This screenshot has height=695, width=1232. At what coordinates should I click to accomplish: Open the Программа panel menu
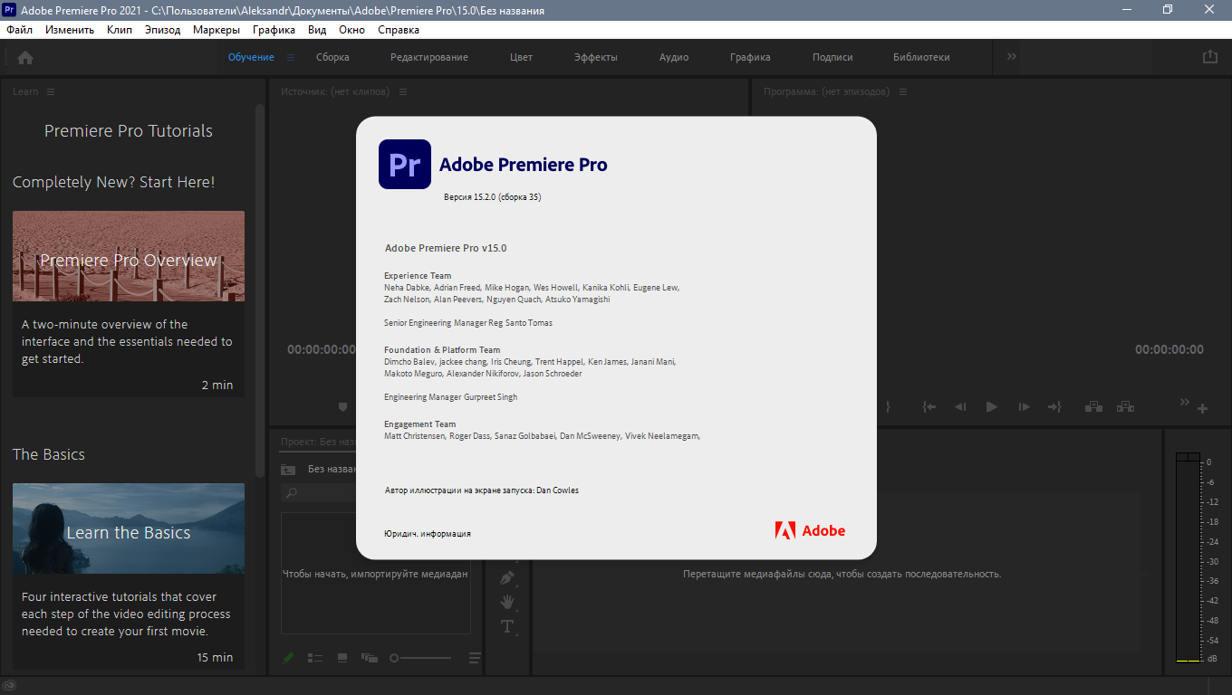click(903, 91)
